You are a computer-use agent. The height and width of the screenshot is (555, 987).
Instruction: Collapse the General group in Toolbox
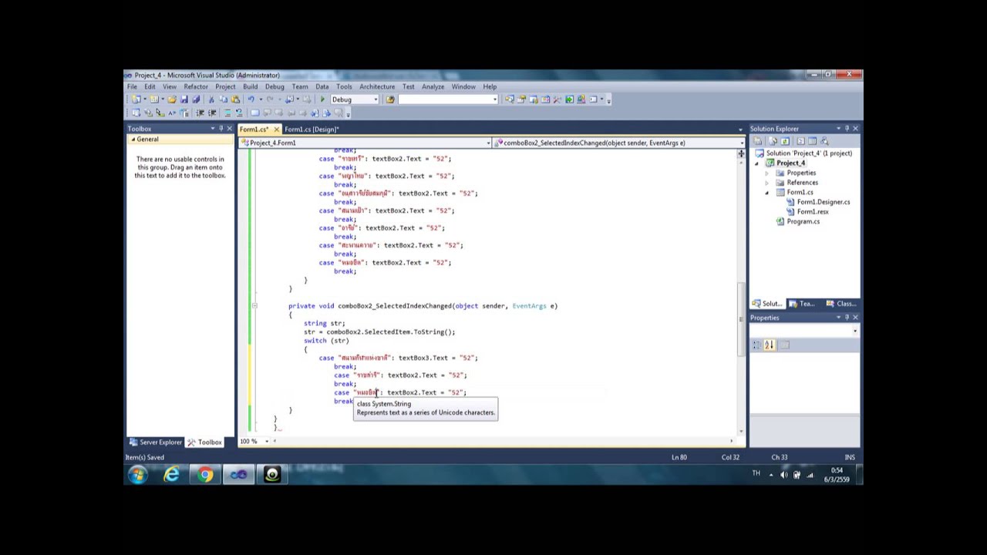133,140
